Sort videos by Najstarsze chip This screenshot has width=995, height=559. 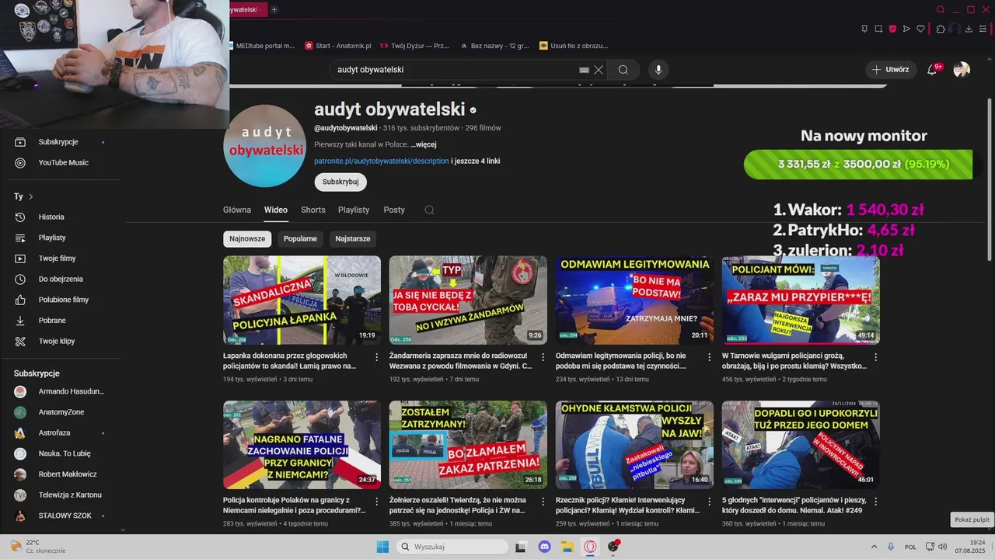[x=353, y=238]
